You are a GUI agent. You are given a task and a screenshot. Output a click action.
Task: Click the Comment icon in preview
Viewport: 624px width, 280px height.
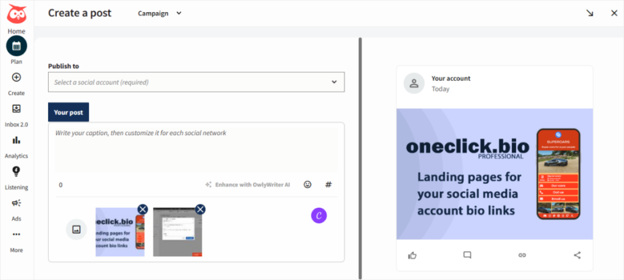tap(467, 255)
